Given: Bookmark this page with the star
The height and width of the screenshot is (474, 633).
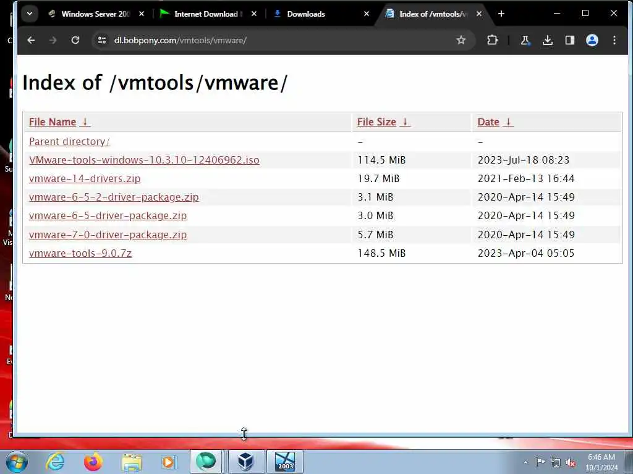Looking at the screenshot, I should [x=461, y=40].
